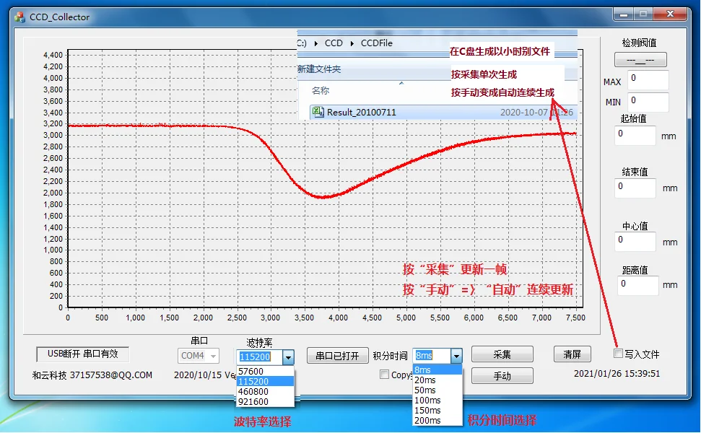The image size is (701, 433).
Task: Click the 检测阀值 button below the label
Action: click(x=640, y=59)
